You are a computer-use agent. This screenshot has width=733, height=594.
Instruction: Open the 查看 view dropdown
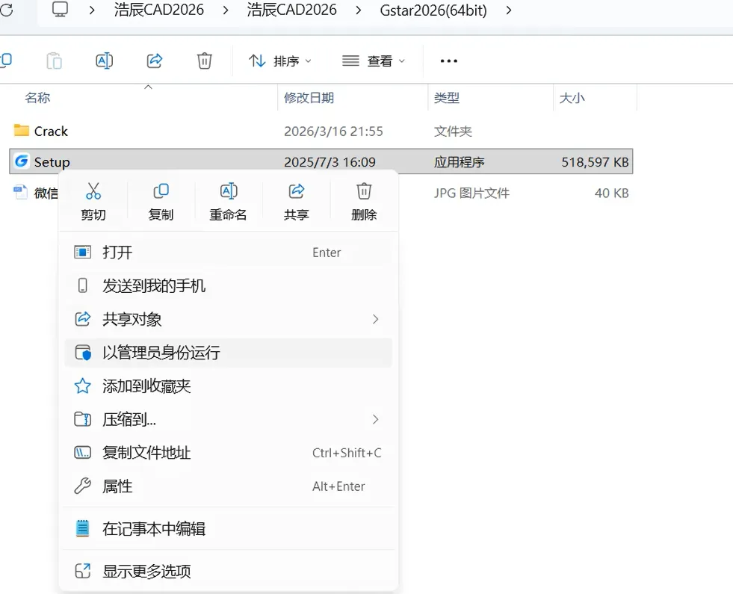373,61
